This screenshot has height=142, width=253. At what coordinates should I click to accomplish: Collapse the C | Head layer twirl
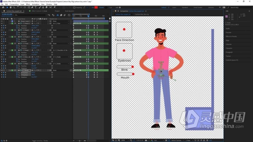click(10, 50)
